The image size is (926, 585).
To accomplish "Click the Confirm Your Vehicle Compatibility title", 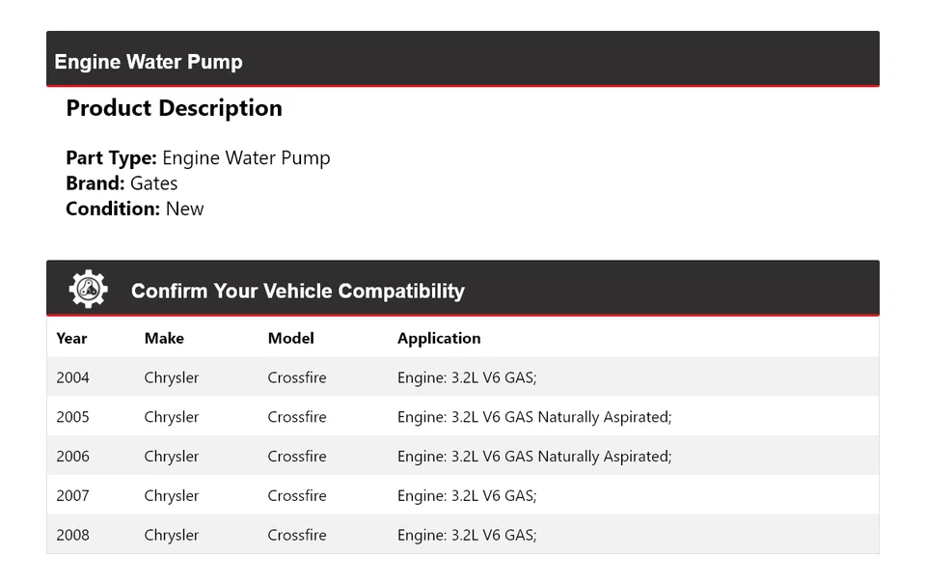I will point(297,291).
